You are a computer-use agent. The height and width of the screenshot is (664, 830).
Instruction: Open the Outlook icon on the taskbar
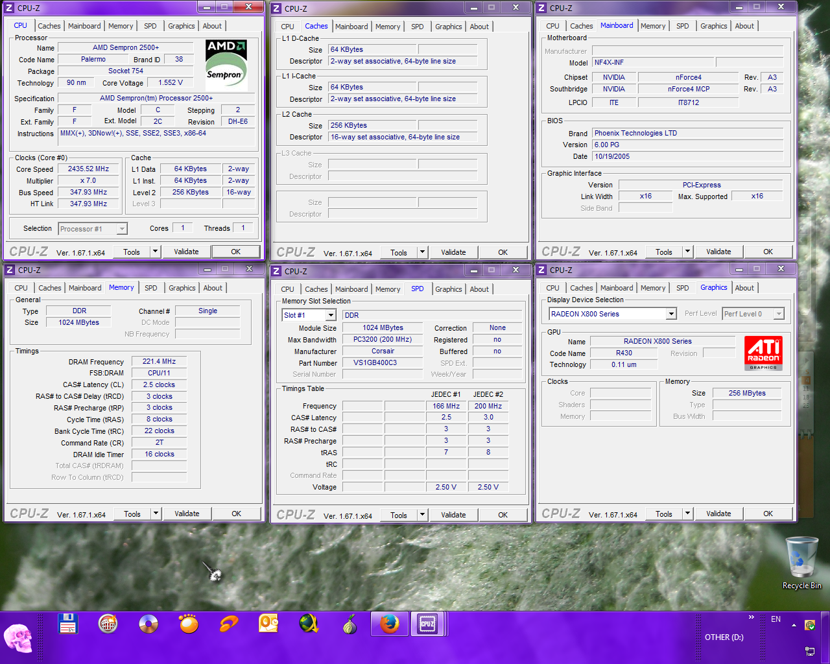(x=268, y=624)
